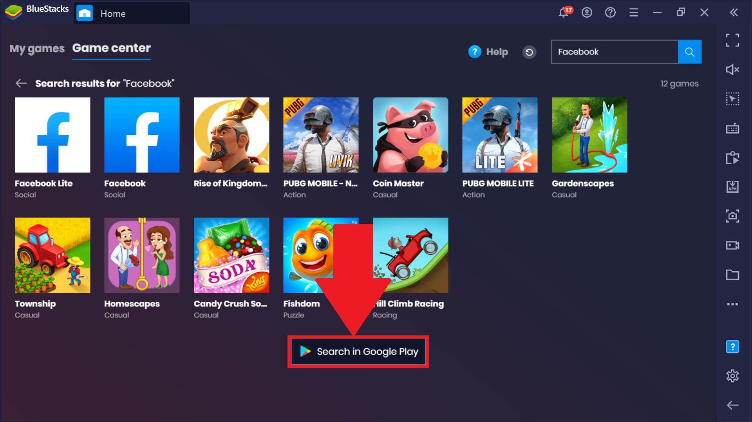Image resolution: width=752 pixels, height=422 pixels.
Task: Install an APK from the sidebar
Action: coord(732,187)
